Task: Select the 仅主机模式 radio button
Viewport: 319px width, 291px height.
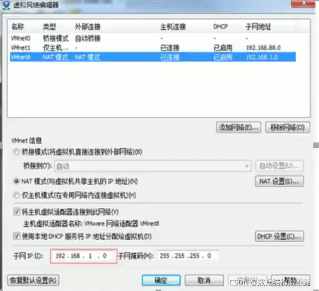Action: (16, 196)
